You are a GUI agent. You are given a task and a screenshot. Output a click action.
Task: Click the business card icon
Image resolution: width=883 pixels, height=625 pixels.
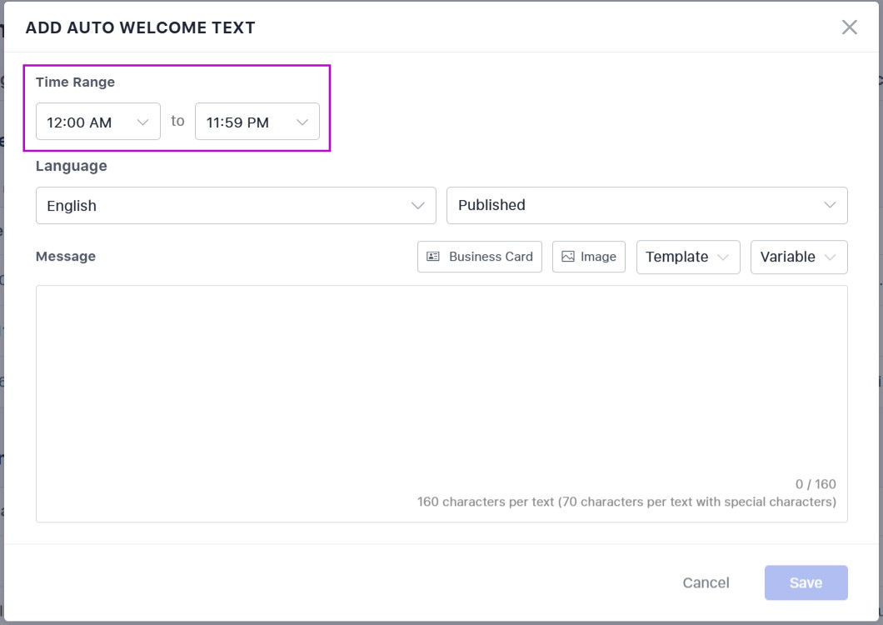(433, 257)
